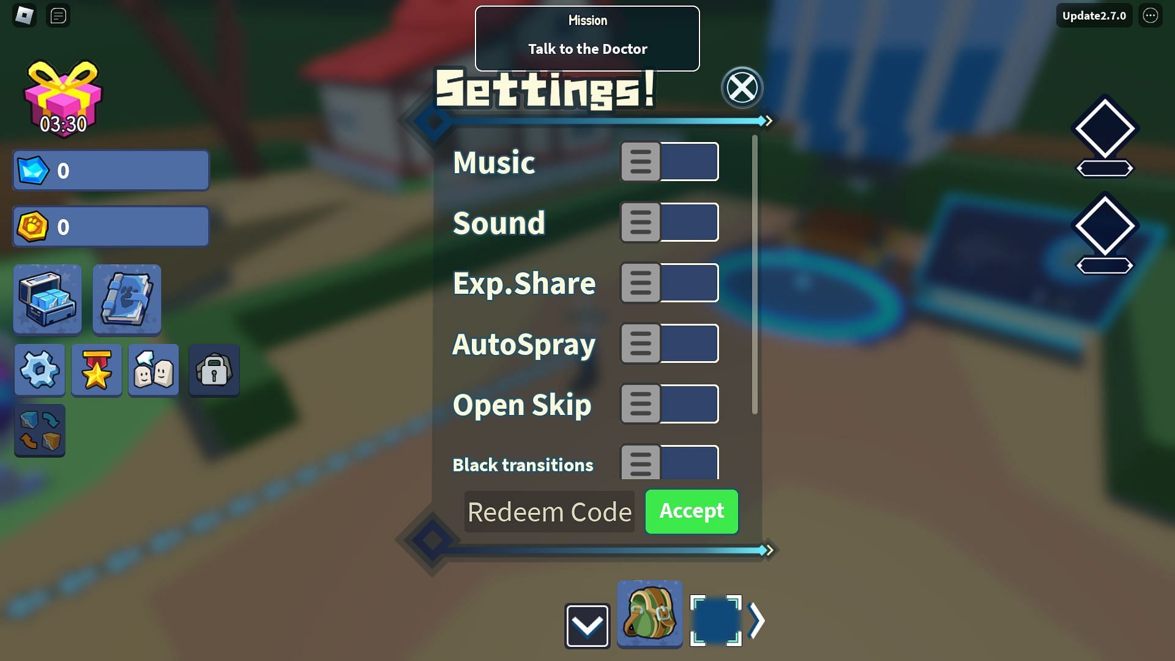Click the Music volume slider control
The height and width of the screenshot is (661, 1175).
point(669,162)
